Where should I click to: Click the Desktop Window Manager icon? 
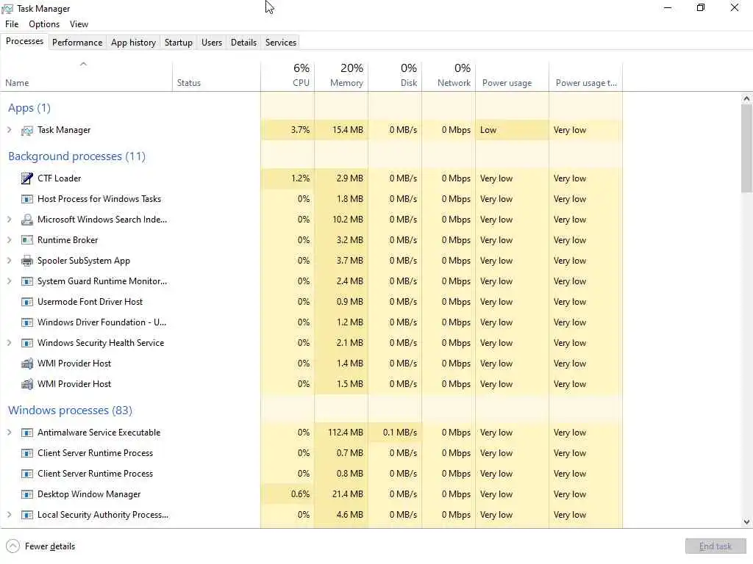(x=27, y=494)
